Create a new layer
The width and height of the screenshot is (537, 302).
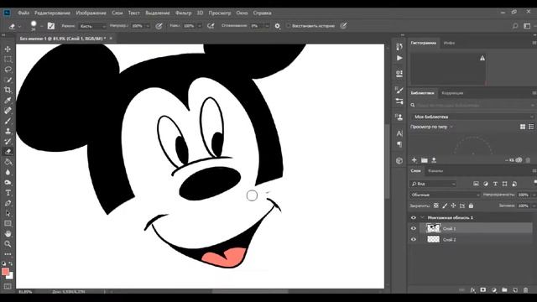pyautogui.click(x=514, y=290)
